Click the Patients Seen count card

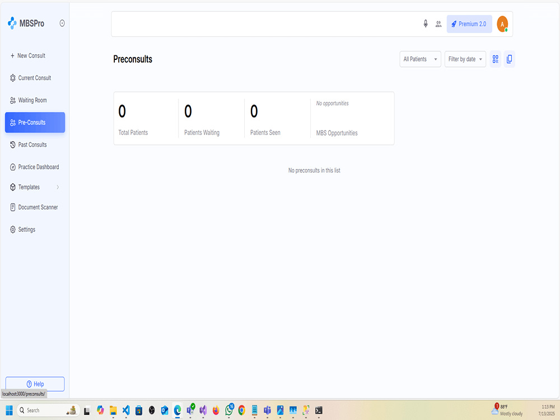278,119
